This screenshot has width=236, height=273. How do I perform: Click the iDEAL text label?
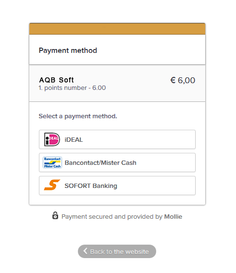click(x=74, y=140)
